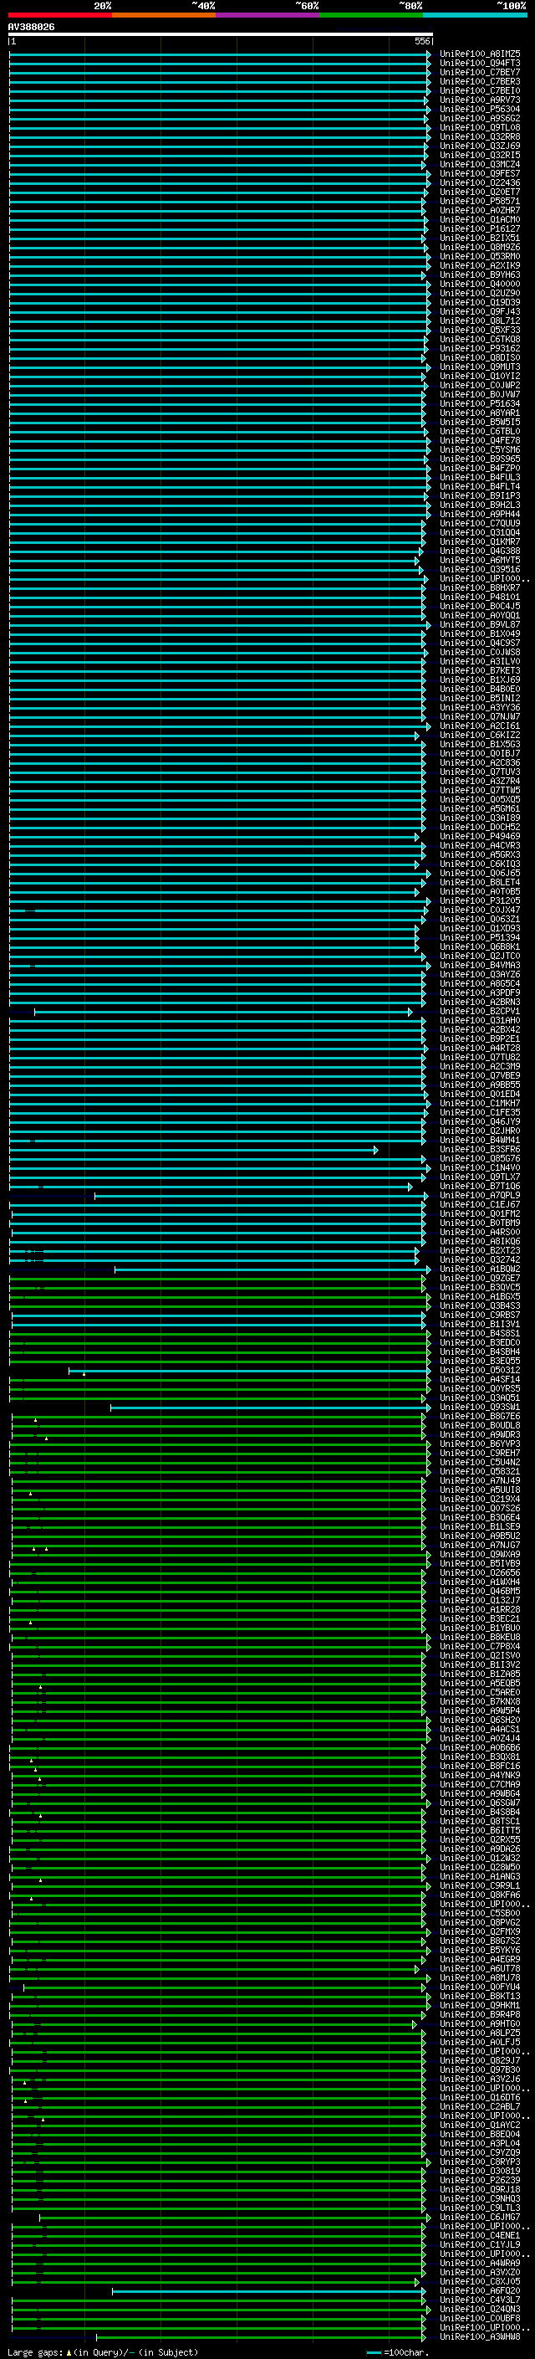This screenshot has width=535, height=2359.
Task: Open hit label UniRef100_P56304
Action: [480, 109]
